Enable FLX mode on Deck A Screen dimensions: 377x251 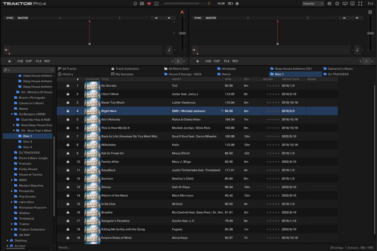point(39,61)
